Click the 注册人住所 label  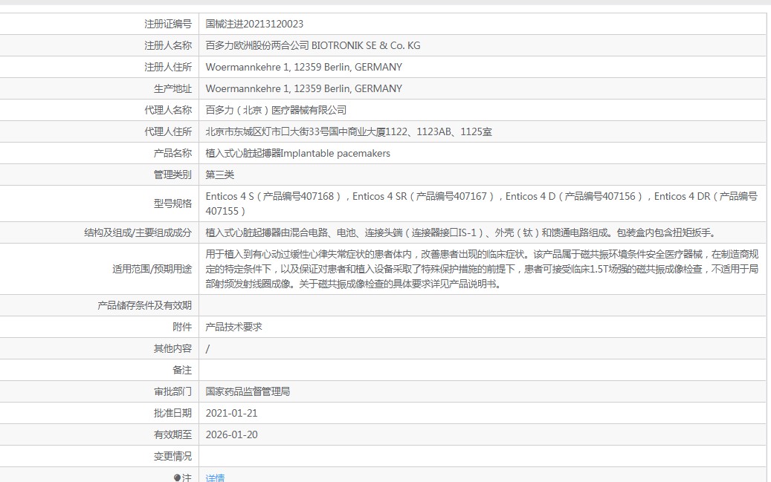tap(168, 68)
